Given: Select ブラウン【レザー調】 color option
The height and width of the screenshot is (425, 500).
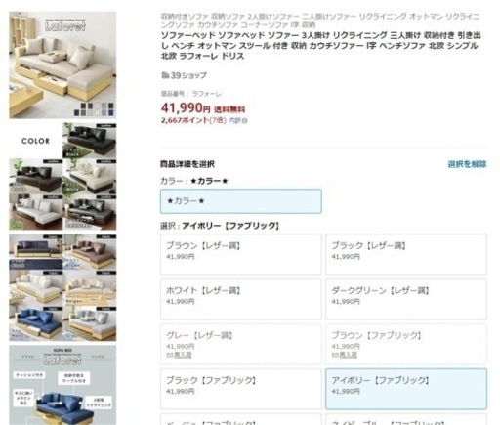Looking at the screenshot, I should click(x=241, y=254).
